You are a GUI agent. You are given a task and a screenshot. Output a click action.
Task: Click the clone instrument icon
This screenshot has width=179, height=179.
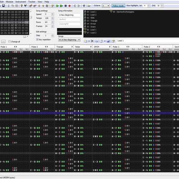click(96, 41)
